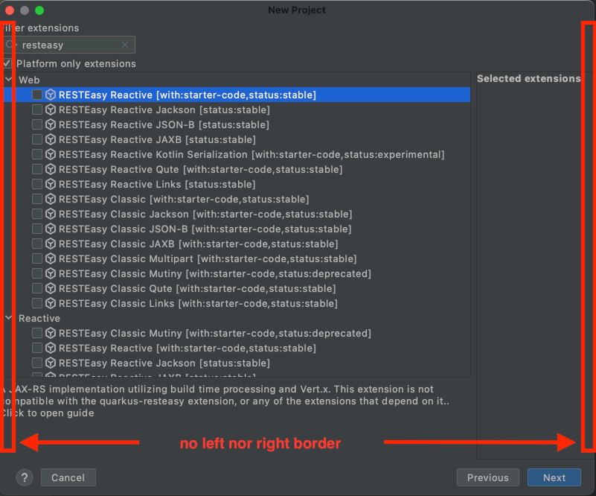Check RESTEasy Classic Mutiny under Reactive group

click(37, 333)
